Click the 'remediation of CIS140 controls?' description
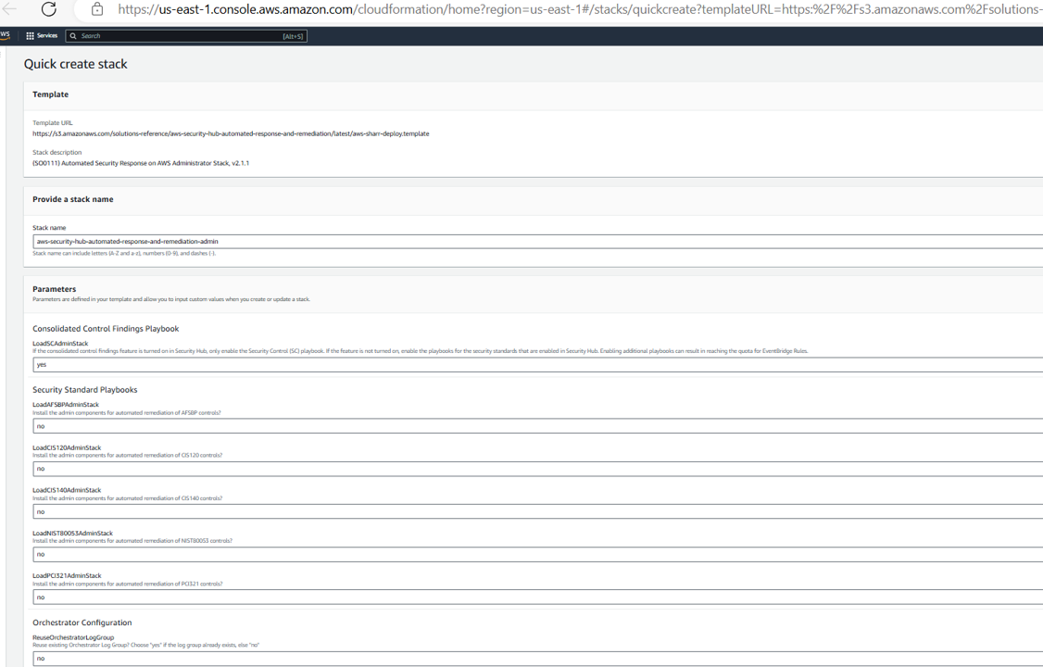 tap(127, 498)
